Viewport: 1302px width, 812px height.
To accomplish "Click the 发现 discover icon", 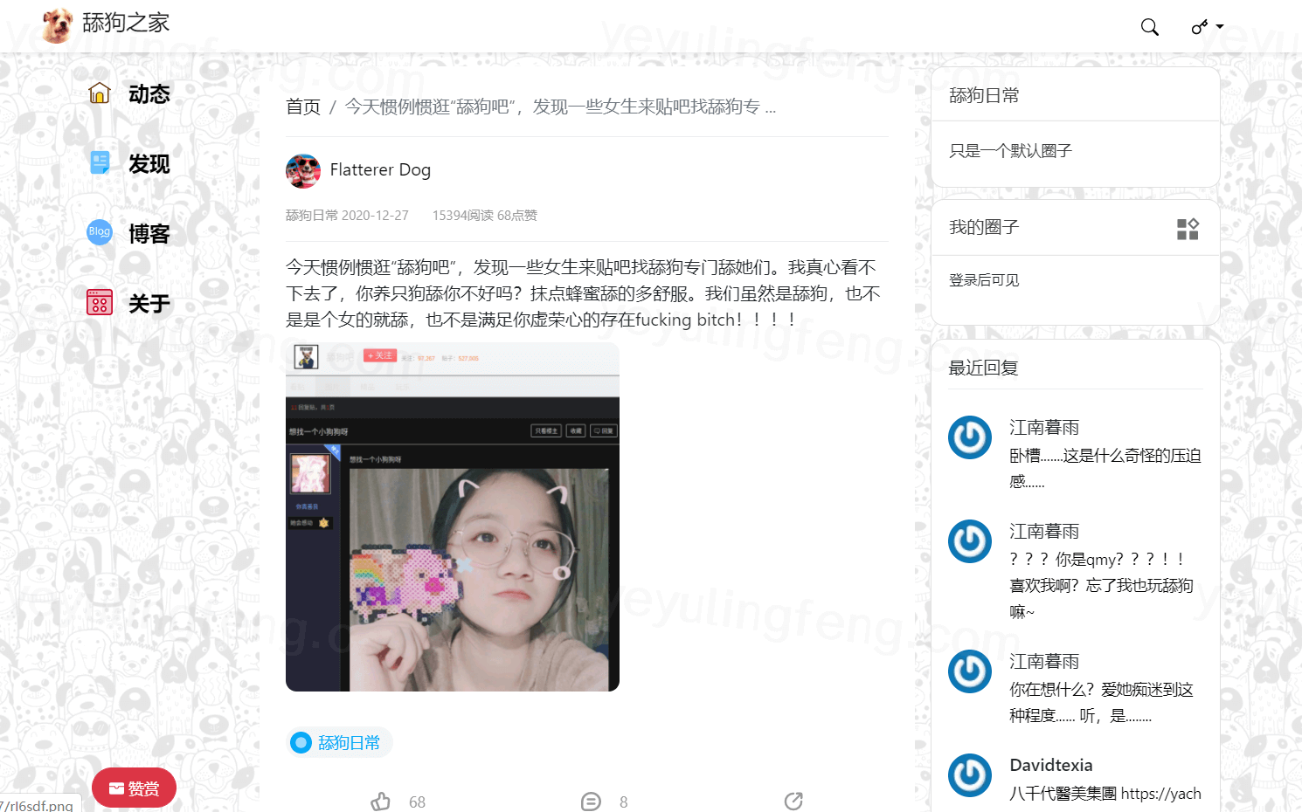I will [100, 162].
